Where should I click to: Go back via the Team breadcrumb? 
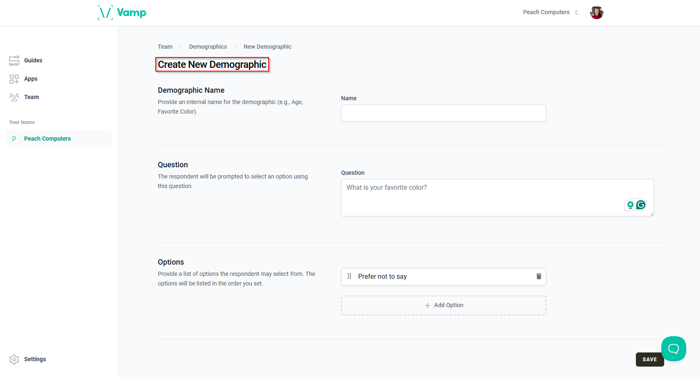click(165, 47)
